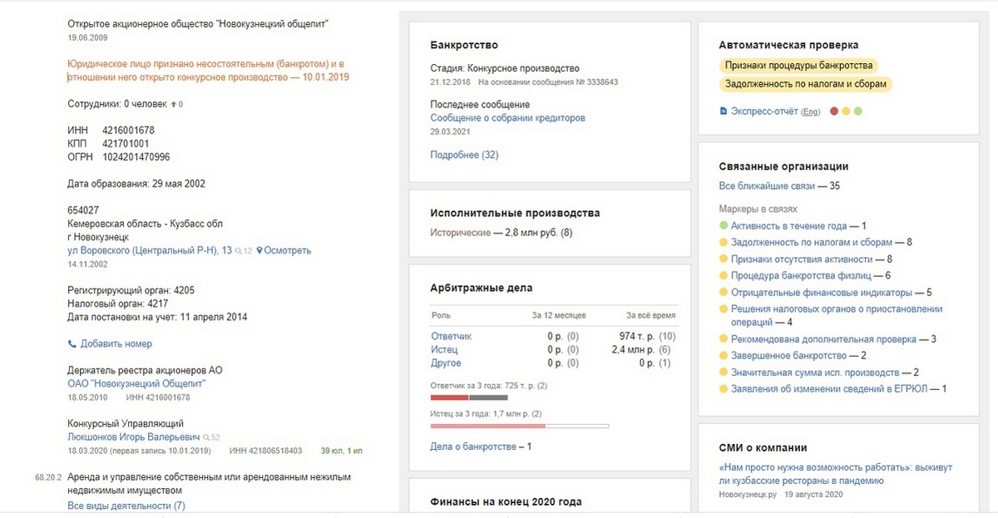This screenshot has width=998, height=518.
Task: Click ОГРН value 1024201470996
Action: tap(136, 156)
